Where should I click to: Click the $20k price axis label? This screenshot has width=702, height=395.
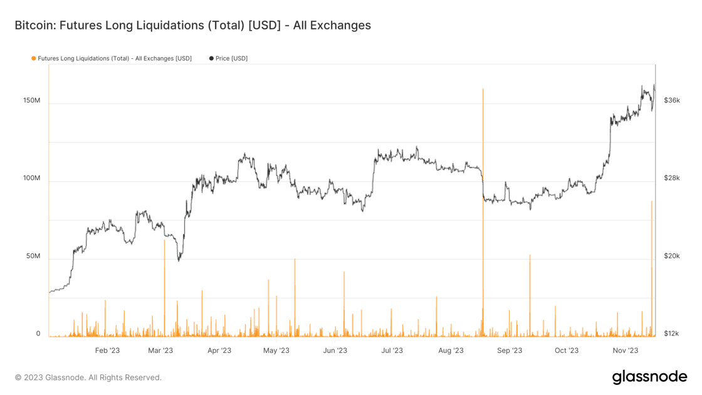[672, 256]
